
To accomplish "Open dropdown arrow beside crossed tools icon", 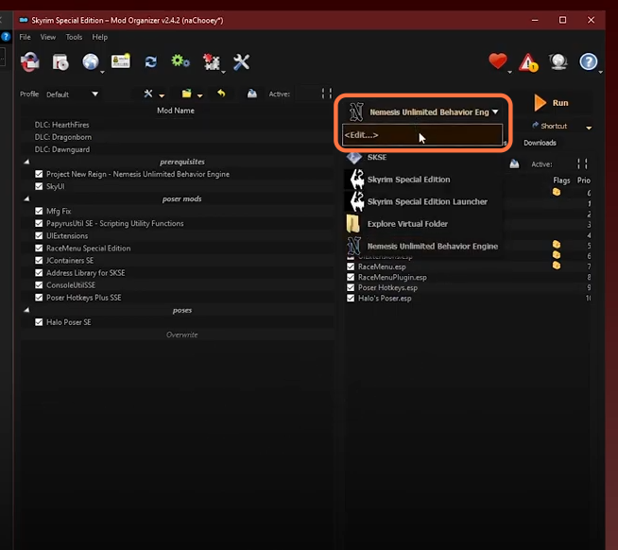I will pyautogui.click(x=162, y=95).
